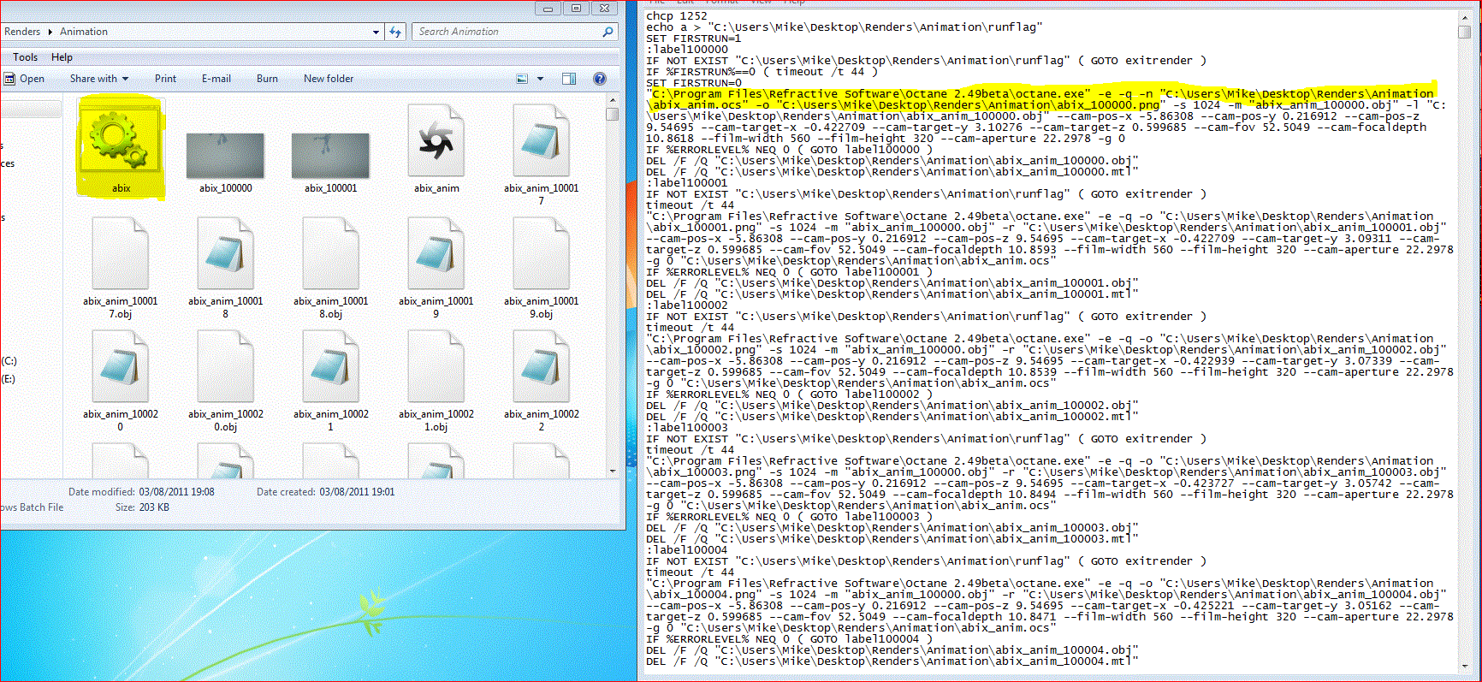The height and width of the screenshot is (682, 1482).
Task: Click the ":label100003" line in Notepad
Action: (x=687, y=428)
